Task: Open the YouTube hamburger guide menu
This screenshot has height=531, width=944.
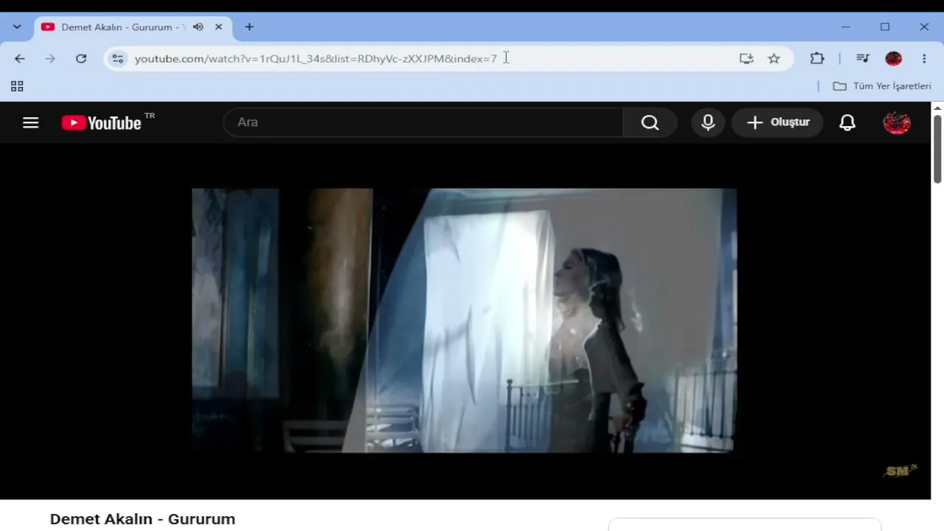Action: pyautogui.click(x=30, y=122)
